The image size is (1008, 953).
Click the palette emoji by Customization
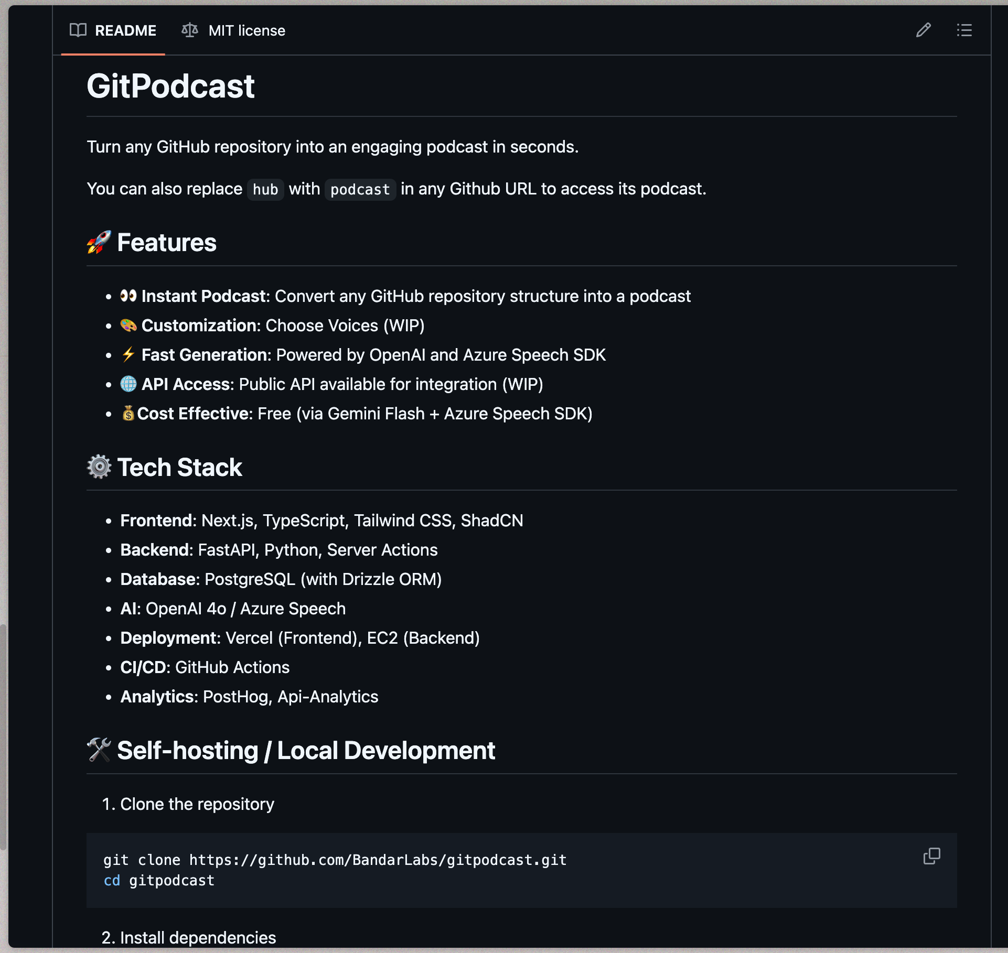(128, 325)
